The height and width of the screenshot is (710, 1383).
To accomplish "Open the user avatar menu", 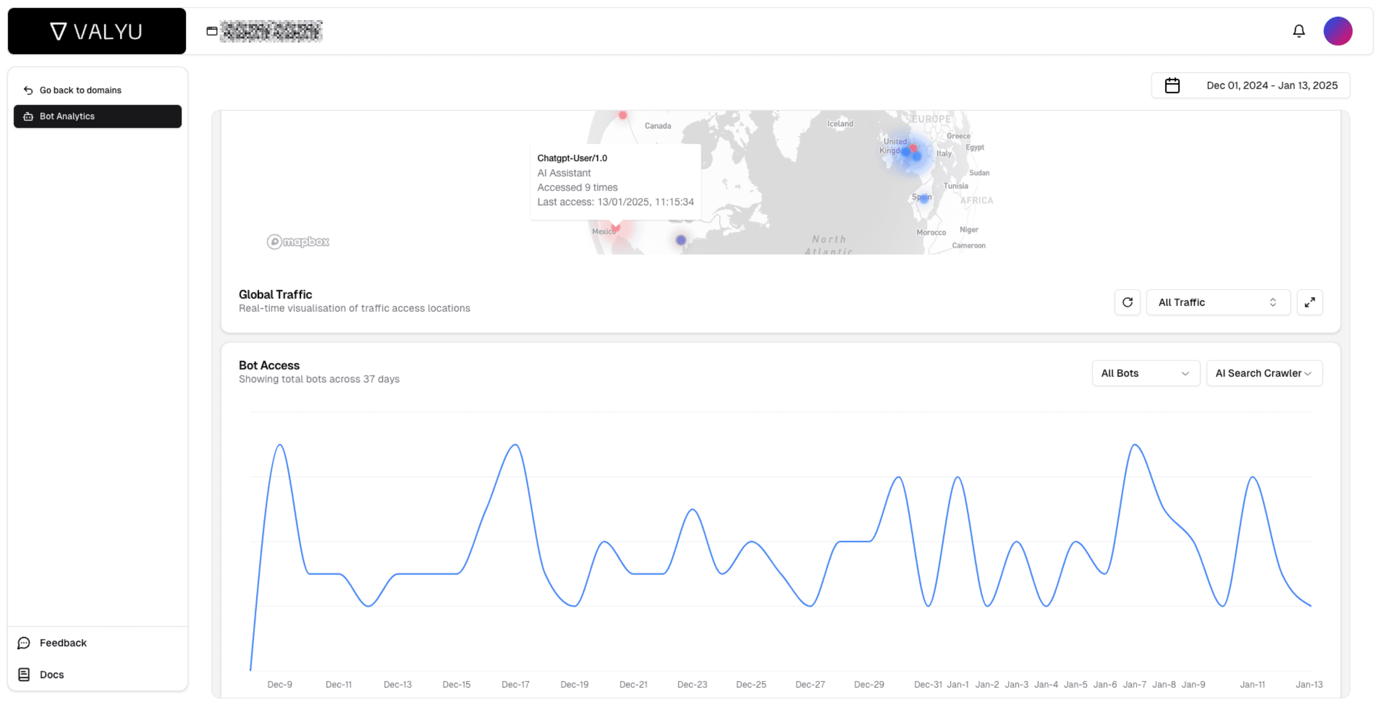I will tap(1337, 31).
